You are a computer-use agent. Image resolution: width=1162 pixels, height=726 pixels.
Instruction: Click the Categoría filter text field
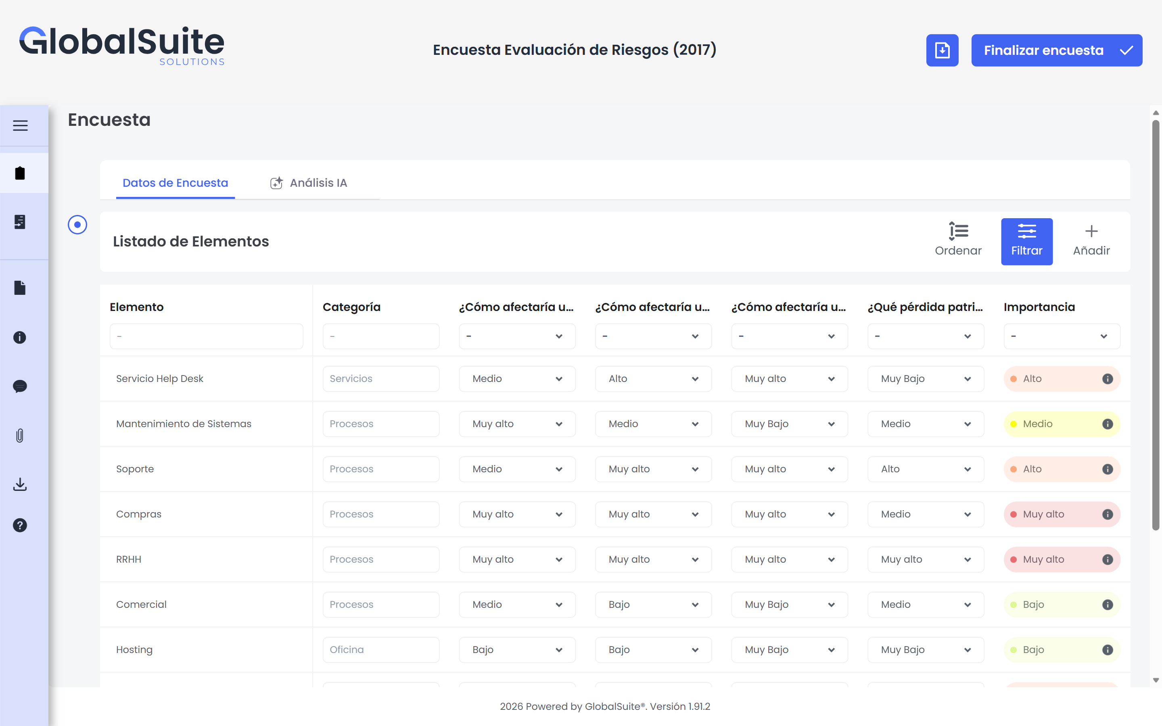381,336
